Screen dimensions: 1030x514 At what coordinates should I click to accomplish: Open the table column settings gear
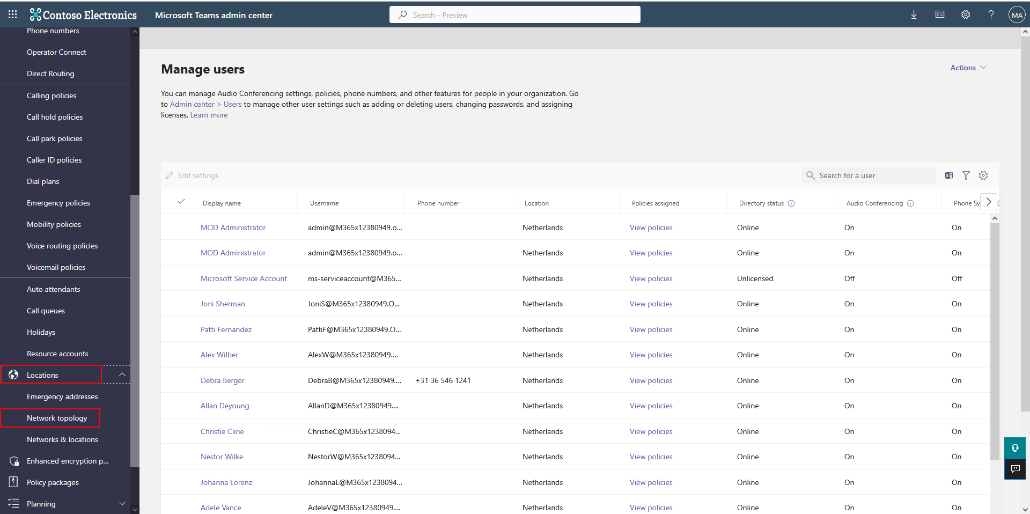coord(983,175)
